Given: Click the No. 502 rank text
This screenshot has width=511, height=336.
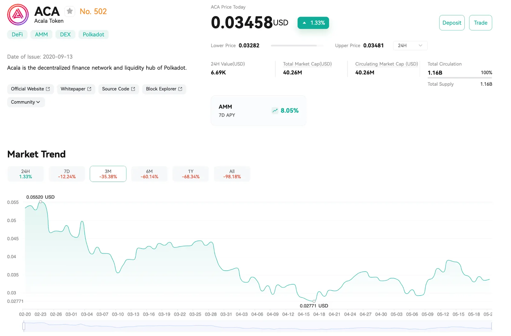Looking at the screenshot, I should pos(93,12).
